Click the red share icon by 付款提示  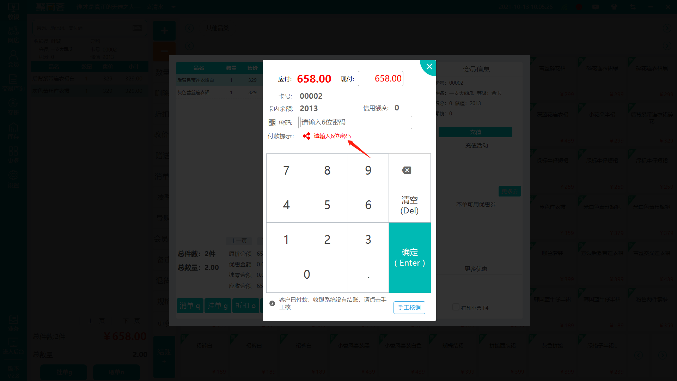(306, 136)
